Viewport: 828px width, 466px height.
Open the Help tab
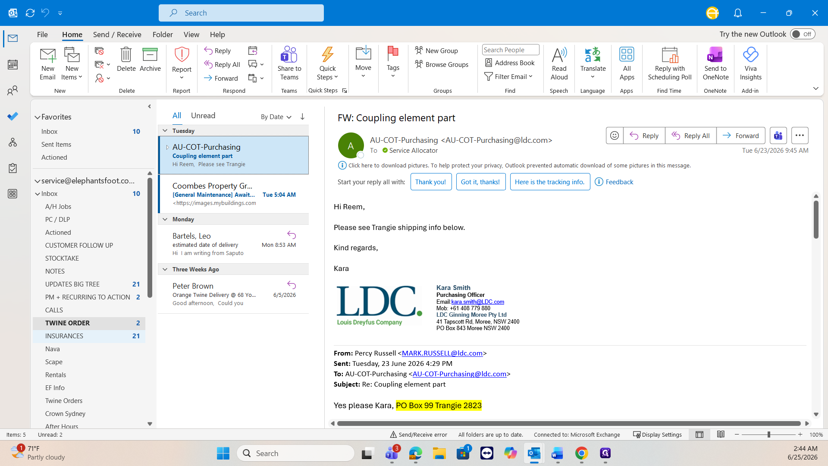(x=217, y=35)
